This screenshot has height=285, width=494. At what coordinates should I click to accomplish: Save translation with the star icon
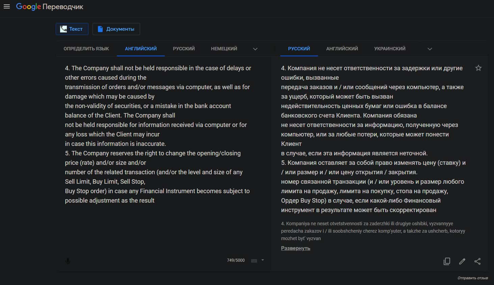tap(478, 68)
